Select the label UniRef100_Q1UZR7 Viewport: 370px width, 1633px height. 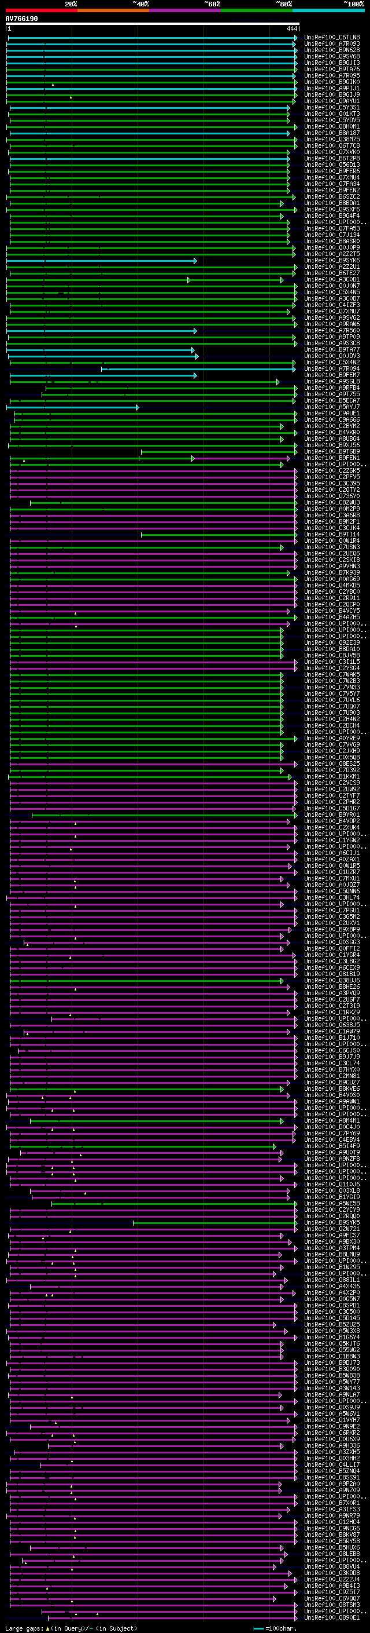coord(332,872)
